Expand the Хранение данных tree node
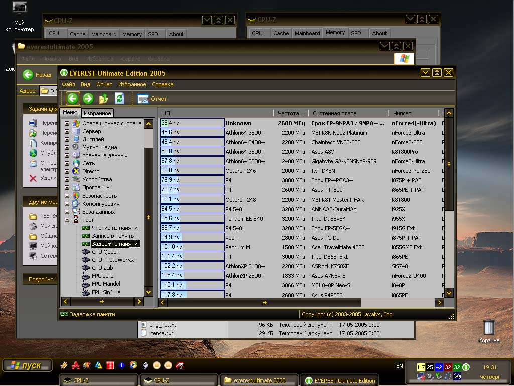Screen dimensions: 514x386 (x=67, y=156)
